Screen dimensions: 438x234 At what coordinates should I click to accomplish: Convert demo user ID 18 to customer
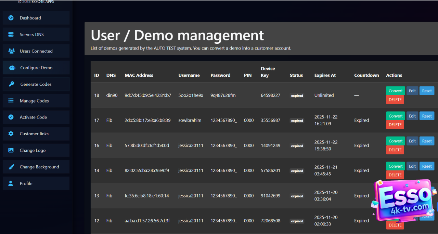[x=395, y=91]
